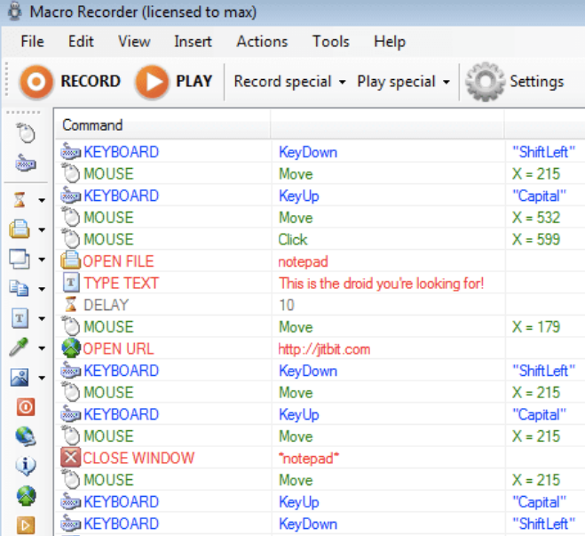Screen dimensions: 585x536
Task: Open Settings via the gear button
Action: coord(515,82)
